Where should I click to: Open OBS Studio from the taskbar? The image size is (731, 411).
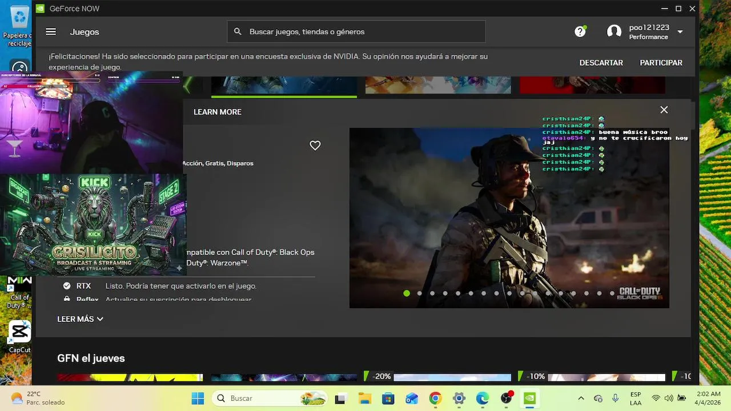click(x=507, y=398)
